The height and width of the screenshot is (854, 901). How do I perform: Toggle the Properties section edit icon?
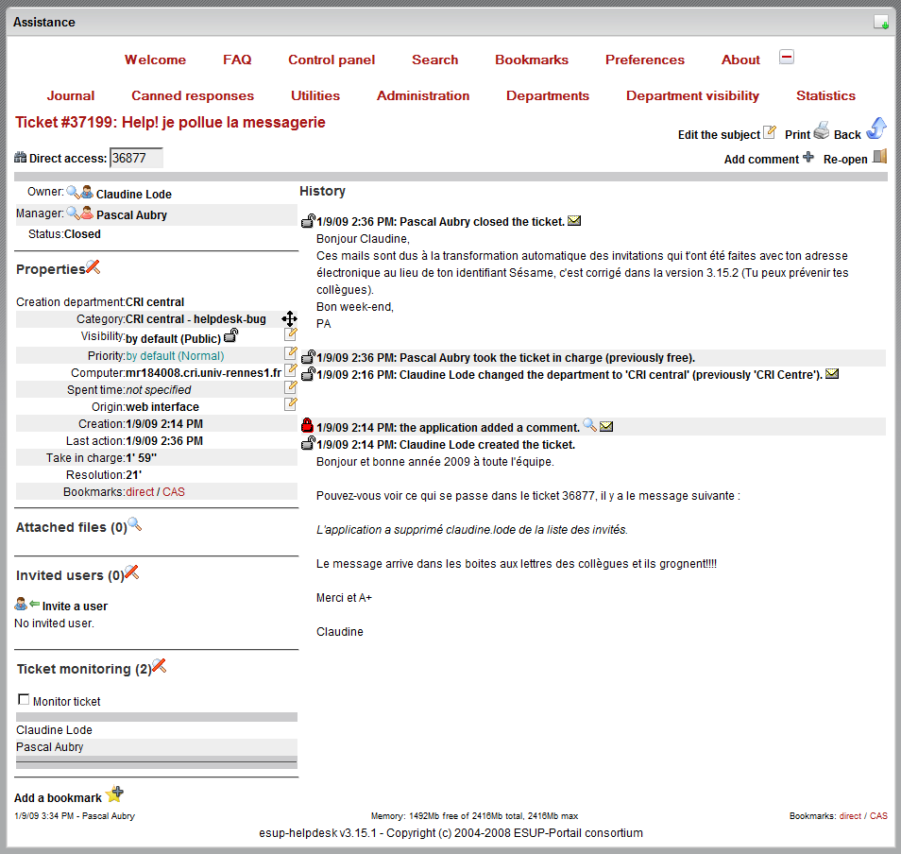[x=93, y=267]
